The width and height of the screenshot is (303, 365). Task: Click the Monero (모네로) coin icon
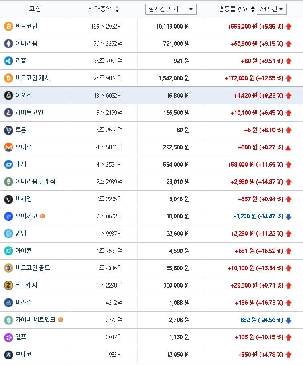point(8,147)
